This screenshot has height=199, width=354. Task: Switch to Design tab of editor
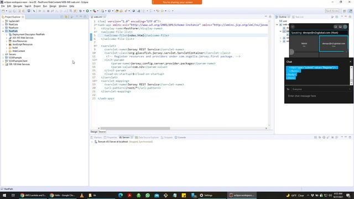[94, 132]
